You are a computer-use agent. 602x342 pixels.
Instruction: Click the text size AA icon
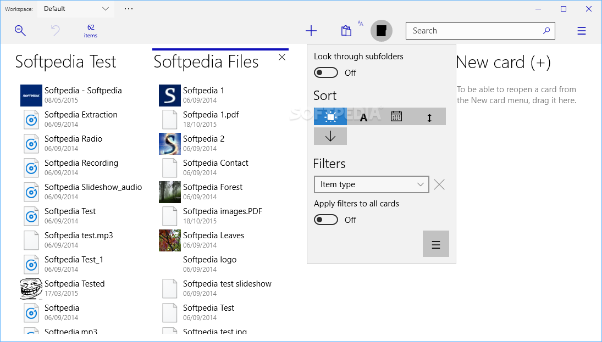point(361,24)
